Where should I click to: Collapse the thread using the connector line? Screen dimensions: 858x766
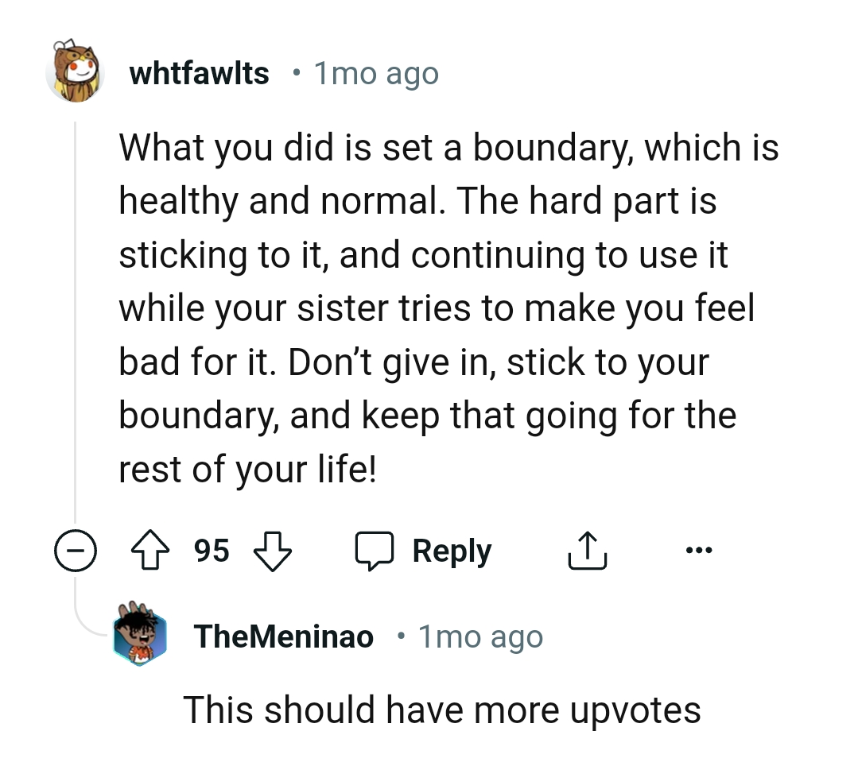[x=76, y=318]
